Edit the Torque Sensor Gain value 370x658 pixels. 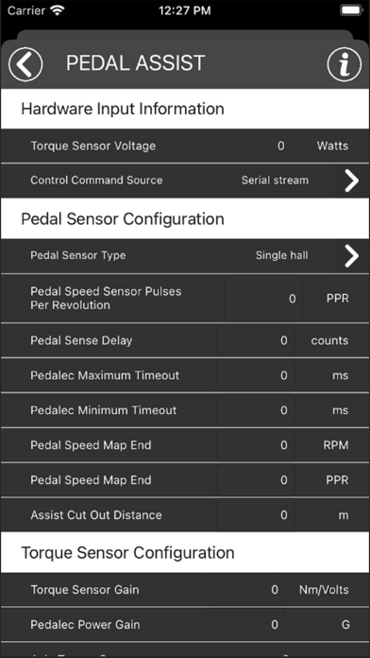coord(246,590)
